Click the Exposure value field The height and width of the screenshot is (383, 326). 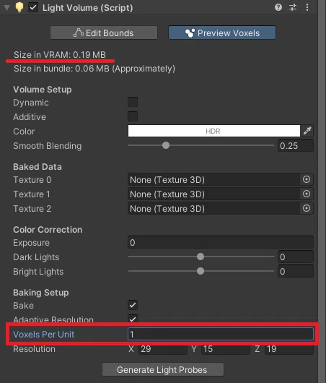point(221,242)
